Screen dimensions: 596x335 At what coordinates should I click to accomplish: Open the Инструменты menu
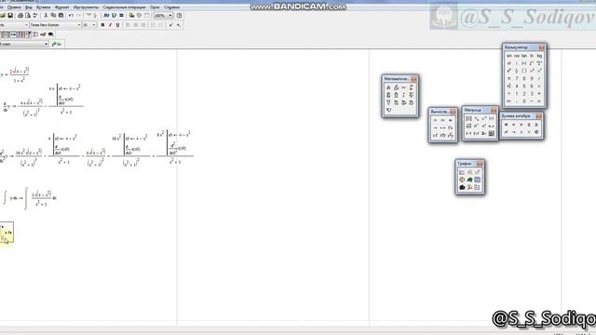(87, 7)
